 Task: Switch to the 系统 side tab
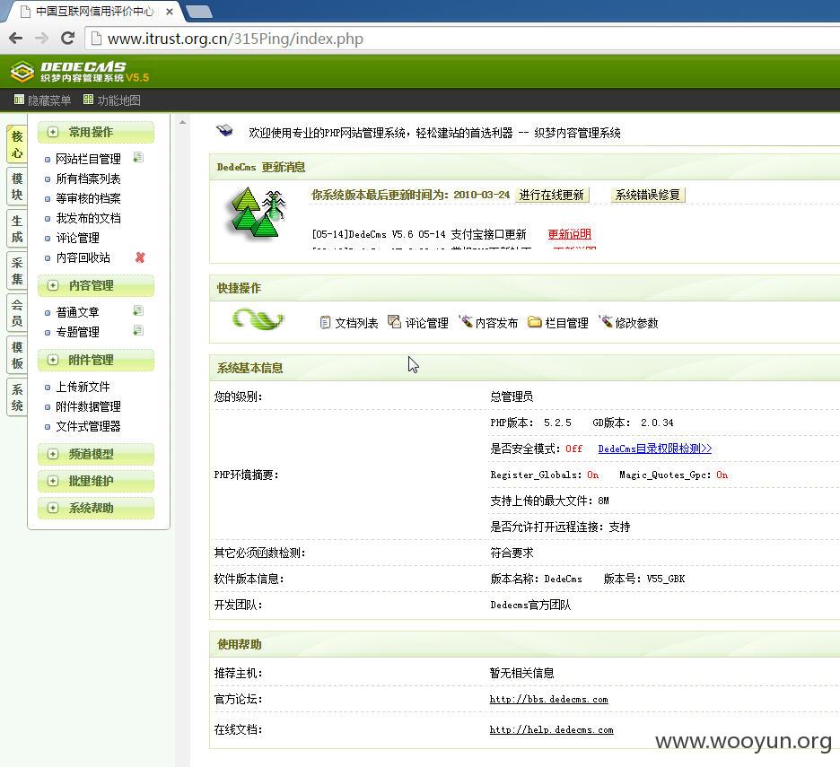click(17, 397)
